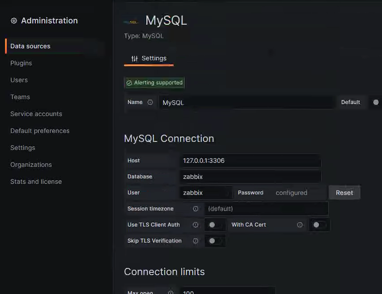Click Session timezone info icon

pyautogui.click(x=195, y=209)
